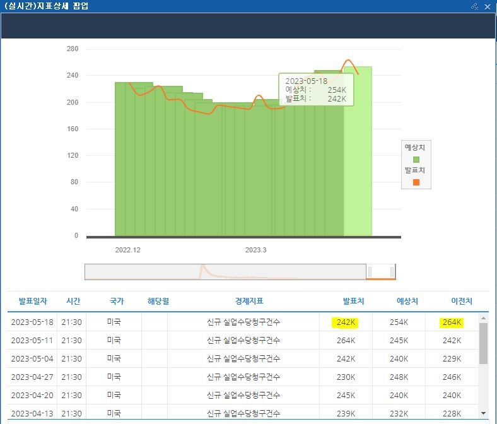Click 254K 예상치 in 2023-05-18 row
The image size is (497, 424).
coord(399,322)
